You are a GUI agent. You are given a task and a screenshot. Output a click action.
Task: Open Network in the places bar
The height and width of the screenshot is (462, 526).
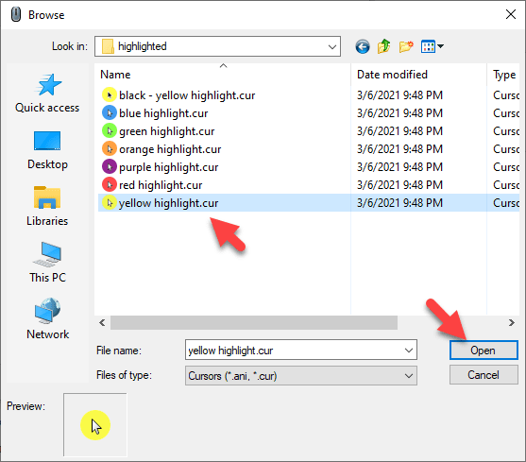point(47,319)
